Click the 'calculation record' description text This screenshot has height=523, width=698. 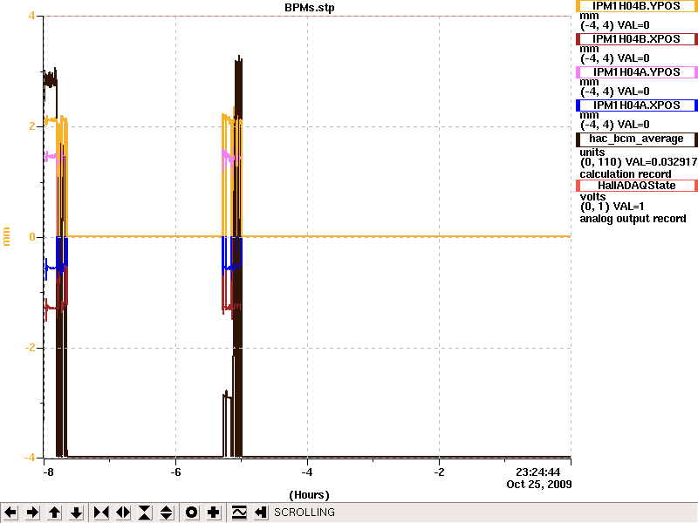626,173
